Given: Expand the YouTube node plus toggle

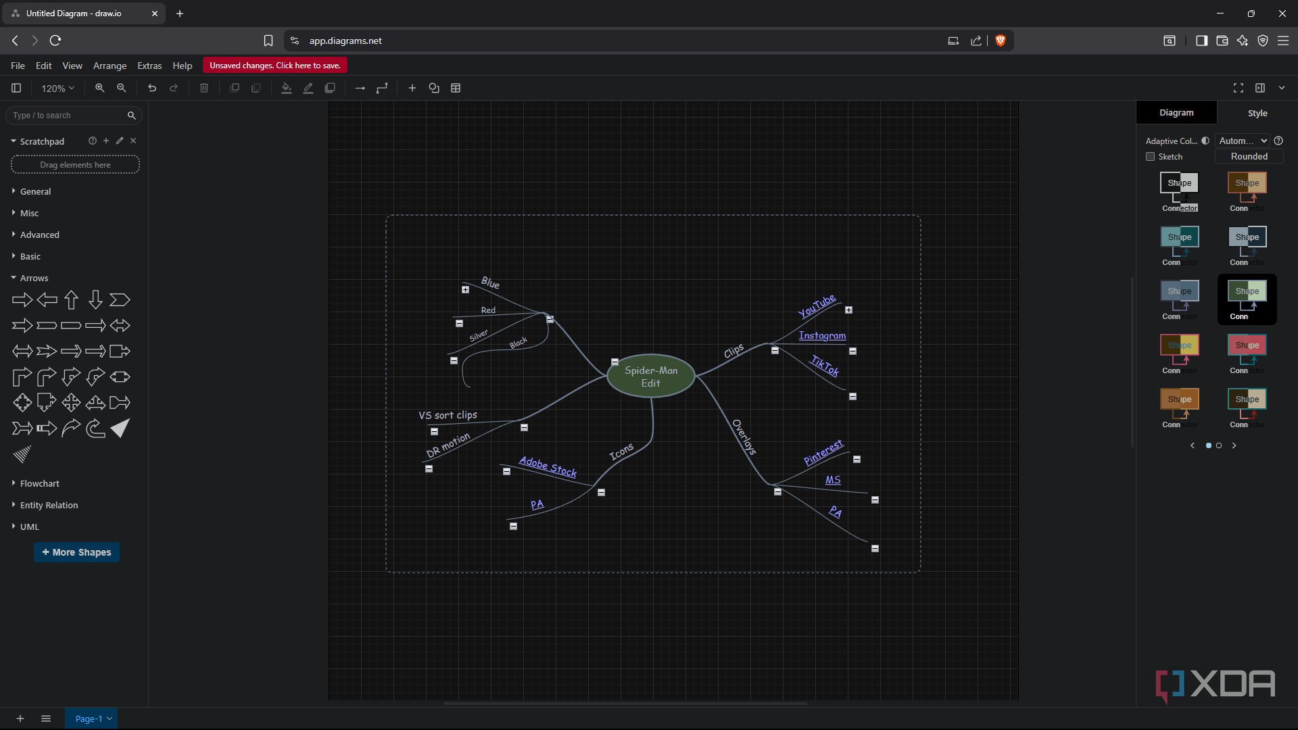Looking at the screenshot, I should pos(848,310).
